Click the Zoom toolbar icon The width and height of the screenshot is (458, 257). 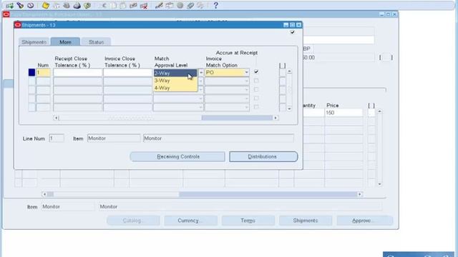170,6
